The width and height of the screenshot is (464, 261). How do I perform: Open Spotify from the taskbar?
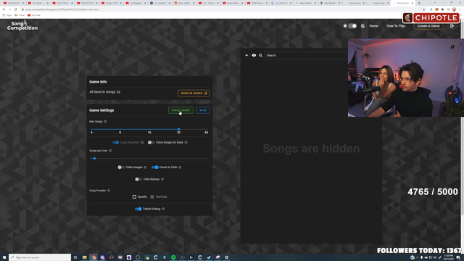pyautogui.click(x=173, y=257)
